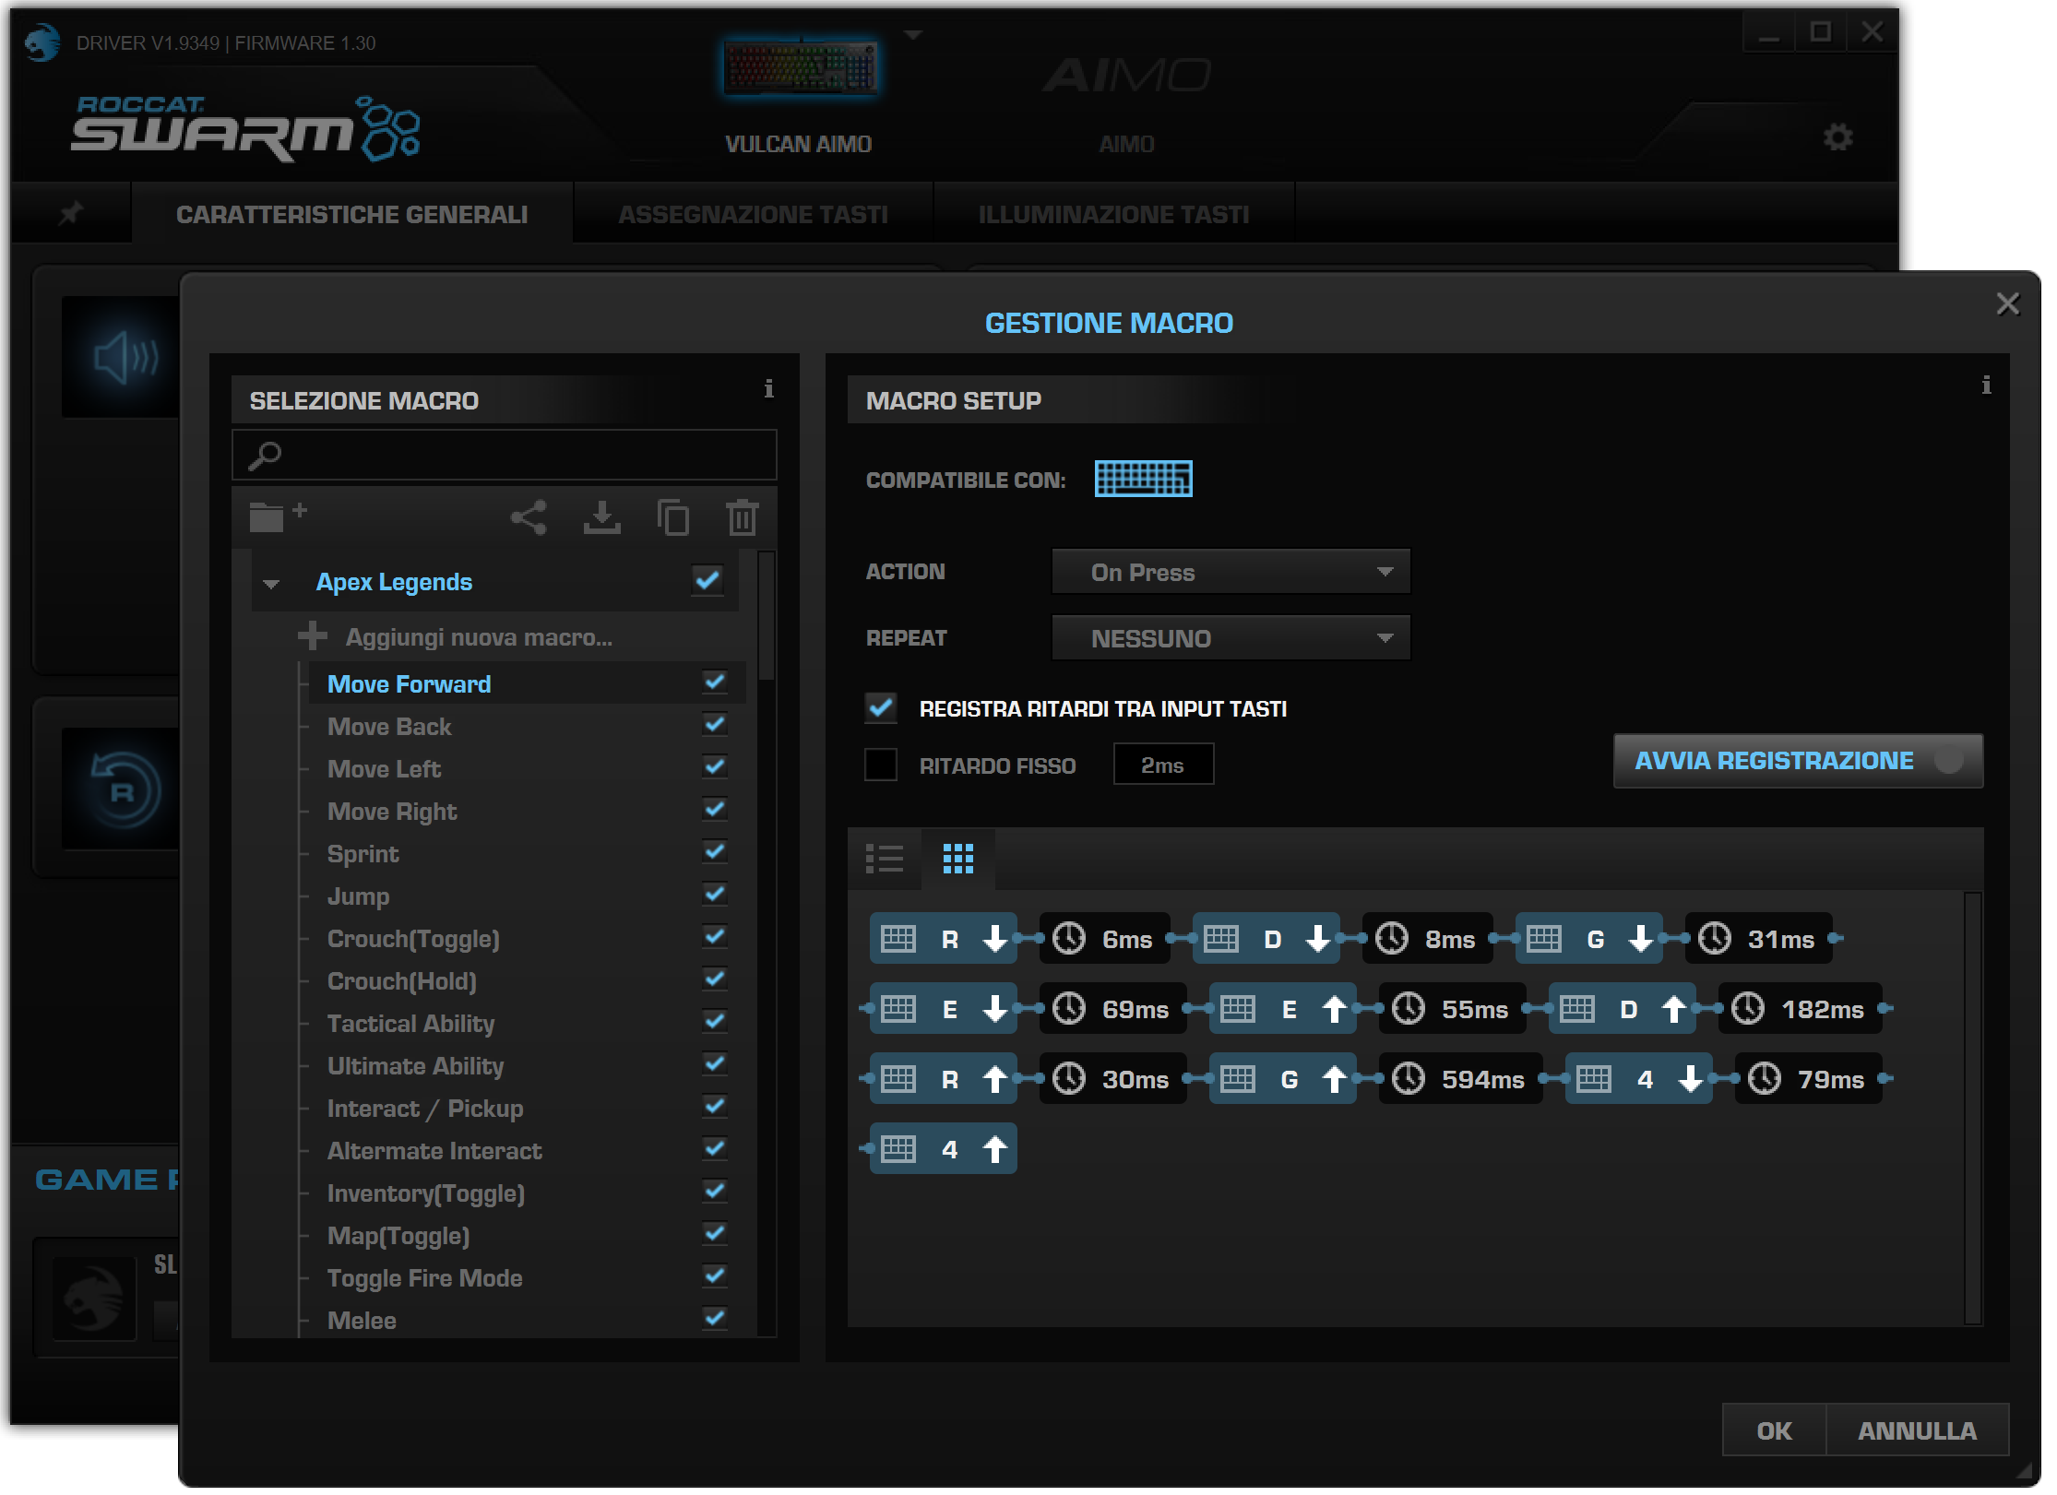Click the macro sequence scrollbar

tap(1973, 1107)
